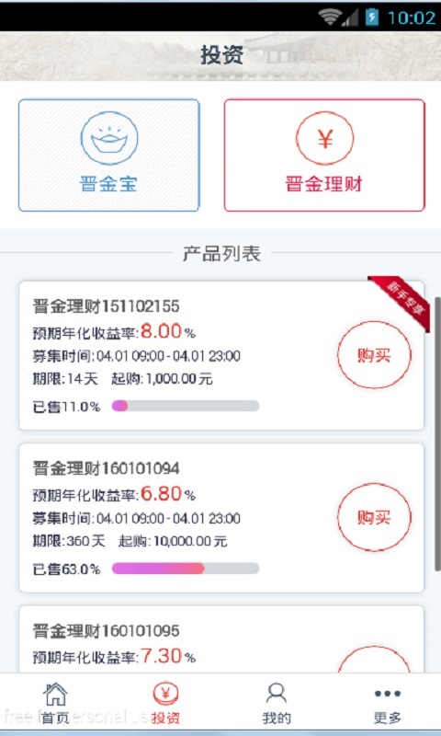Tap the 晋金宝 ingot icon
This screenshot has width=441, height=736.
[x=109, y=138]
